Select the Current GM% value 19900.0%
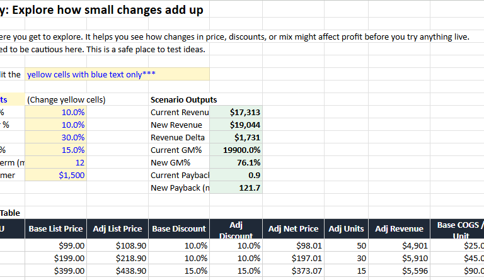Image resolution: width=484 pixels, height=280 pixels. 236,150
